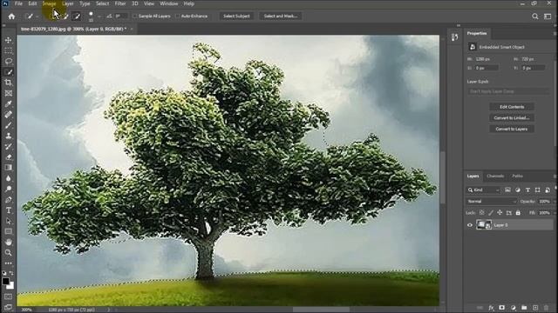This screenshot has width=558, height=313.
Task: Select the Brush tool
Action: [x=8, y=125]
